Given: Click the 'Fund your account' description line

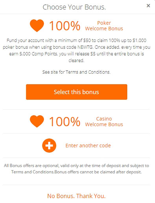Looking at the screenshot, I should (76, 40).
